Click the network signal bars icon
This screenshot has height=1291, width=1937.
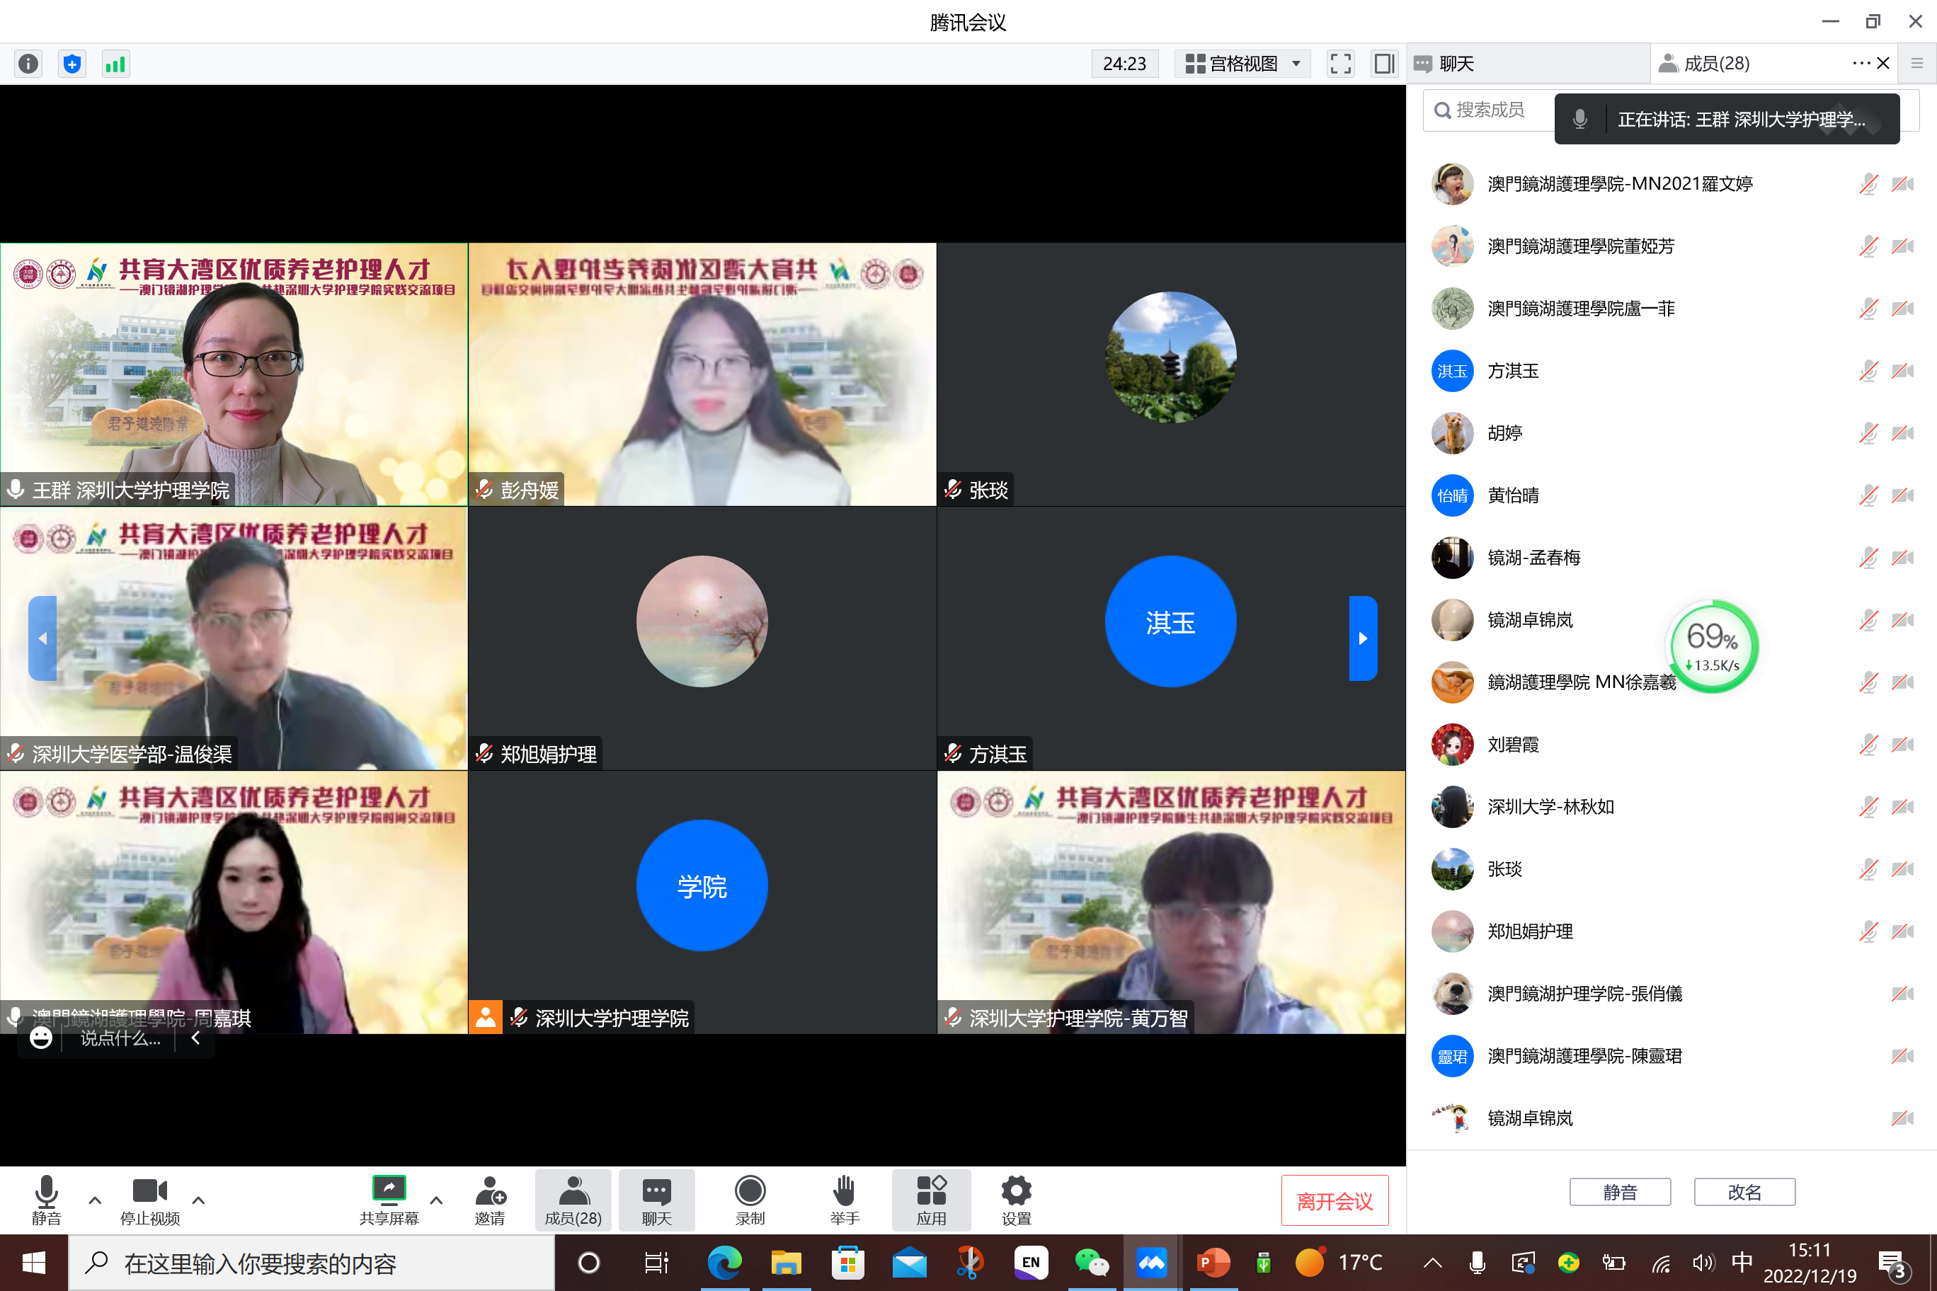click(115, 64)
